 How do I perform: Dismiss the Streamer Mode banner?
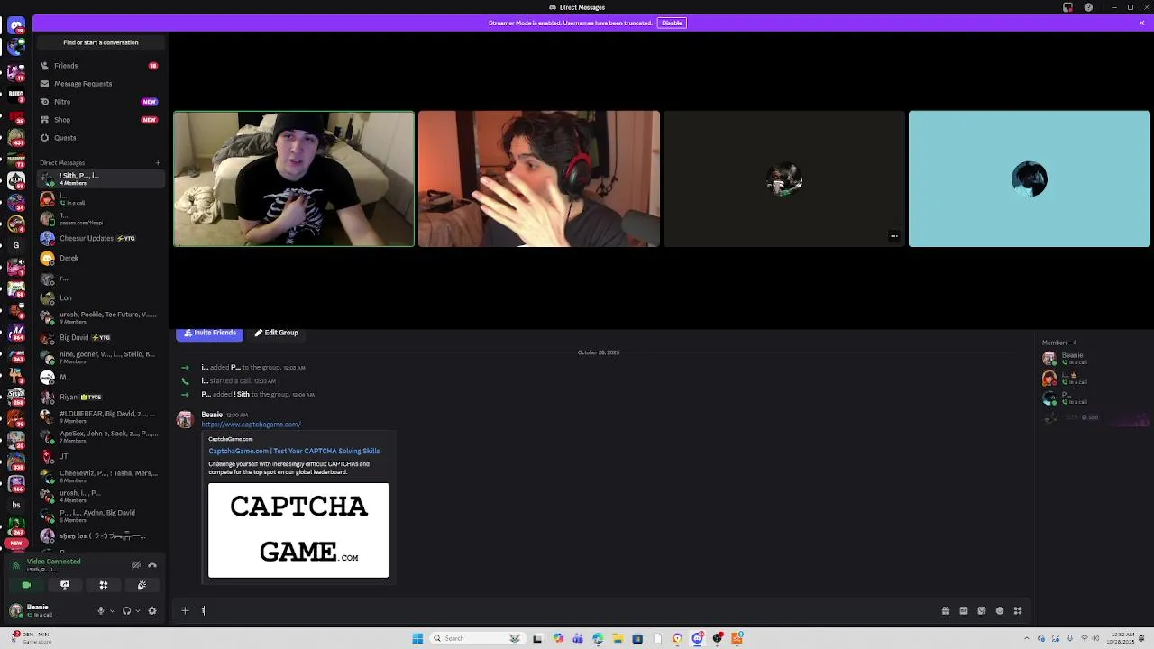coord(1141,23)
